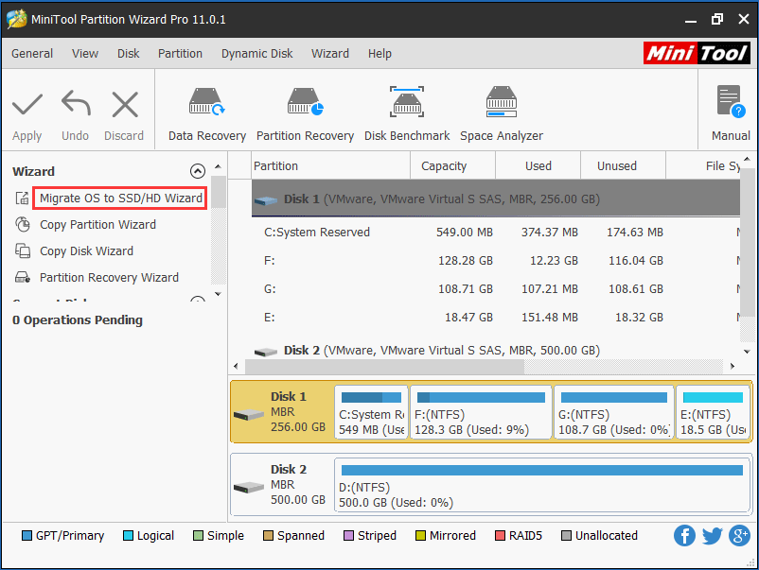Select the F: partition row
Viewport: 759px width, 570px height.
coord(496,261)
